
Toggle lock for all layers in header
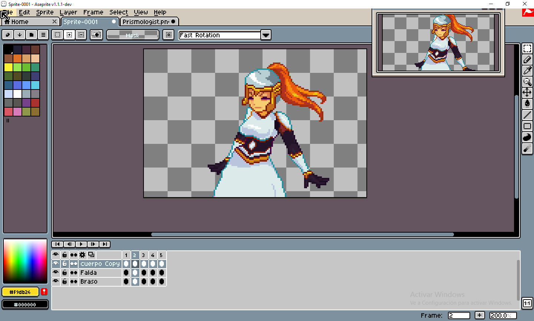pos(65,255)
